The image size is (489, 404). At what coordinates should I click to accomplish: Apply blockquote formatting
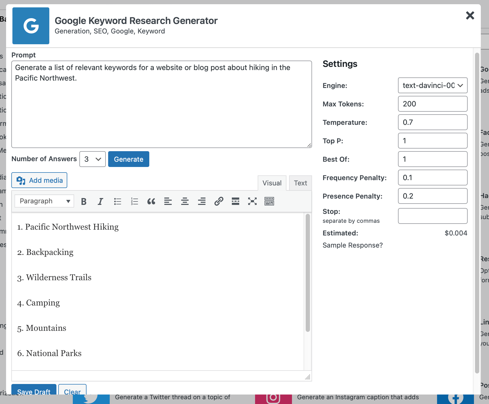pyautogui.click(x=151, y=201)
